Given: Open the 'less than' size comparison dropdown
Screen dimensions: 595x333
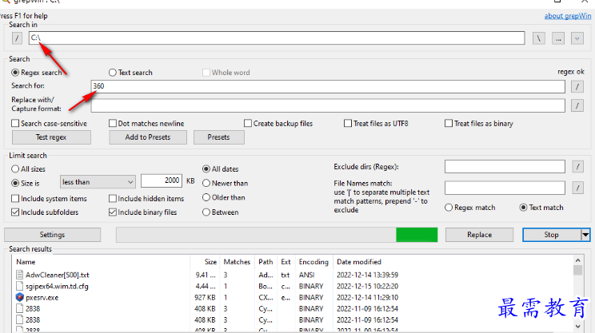Looking at the screenshot, I should pyautogui.click(x=98, y=181).
